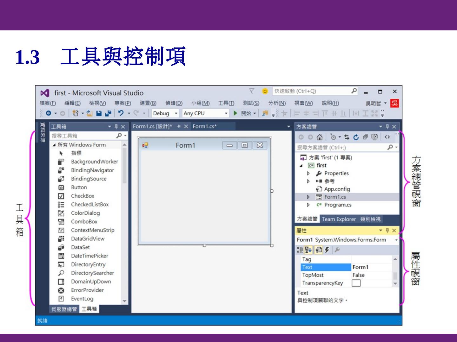
Task: Switch to the Team Explorer tab
Action: coord(339,219)
